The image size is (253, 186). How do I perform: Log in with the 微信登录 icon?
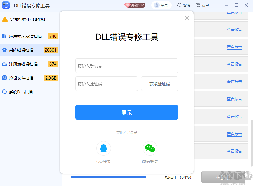[150, 148]
